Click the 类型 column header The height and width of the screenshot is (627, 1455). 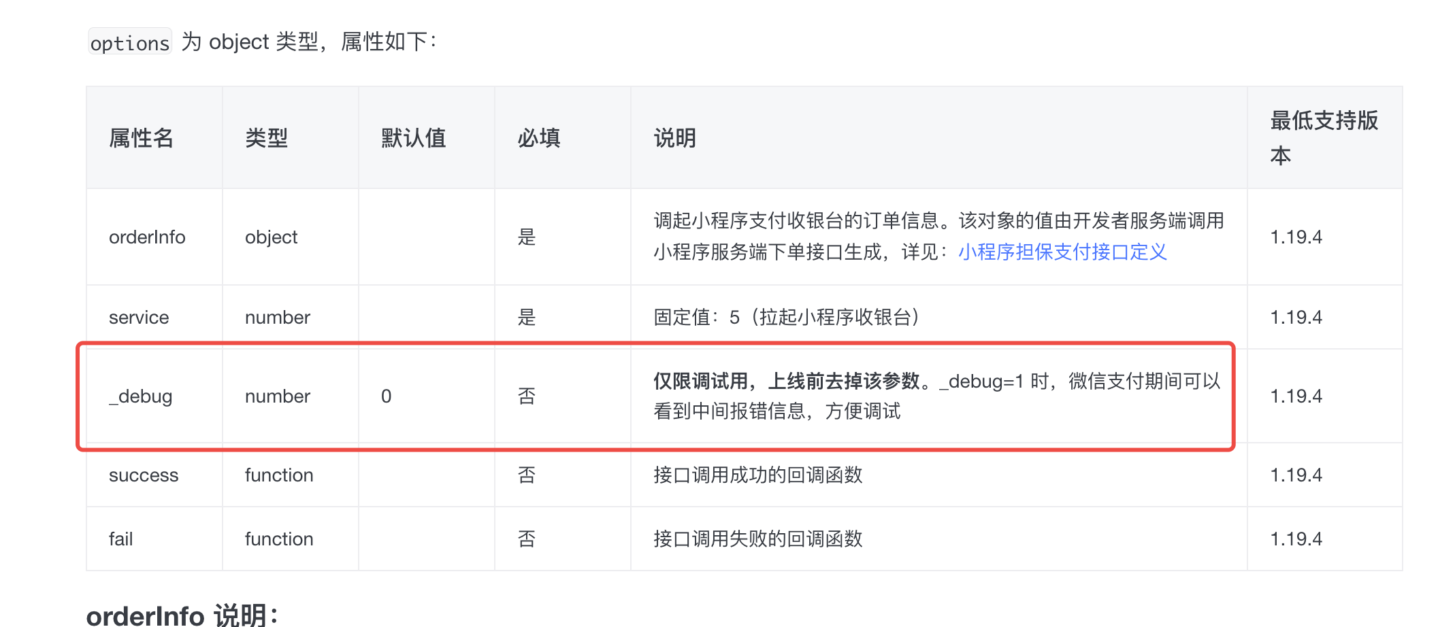point(266,138)
